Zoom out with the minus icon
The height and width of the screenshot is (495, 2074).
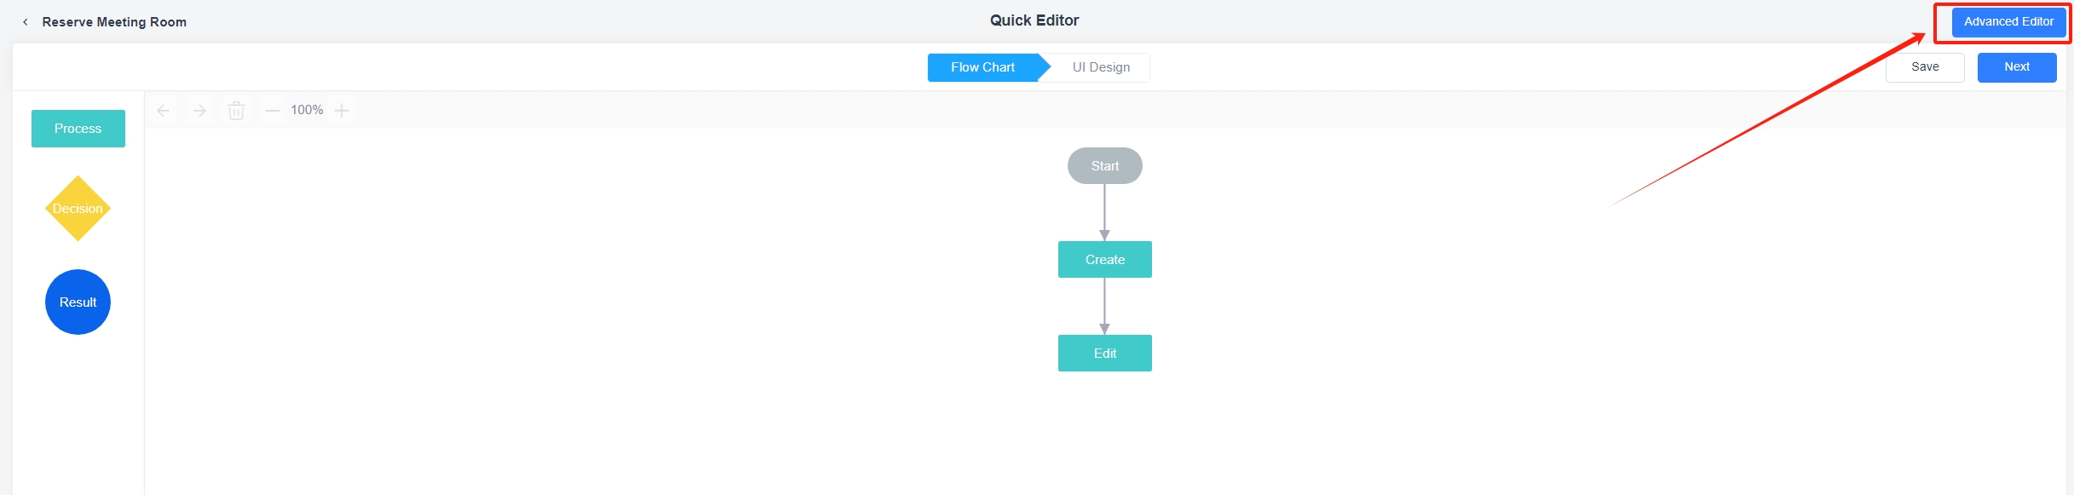point(273,111)
